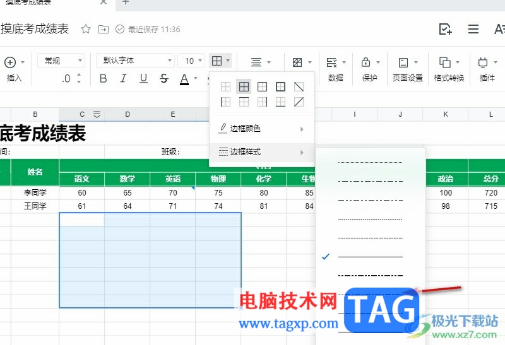Click the decimal places stepper arrows
This screenshot has height=345, width=505.
tap(79, 78)
